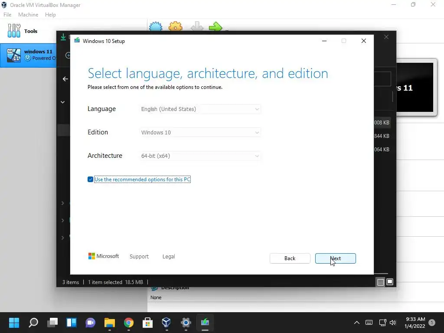
Task: Close the file explorer window
Action: 386,37
